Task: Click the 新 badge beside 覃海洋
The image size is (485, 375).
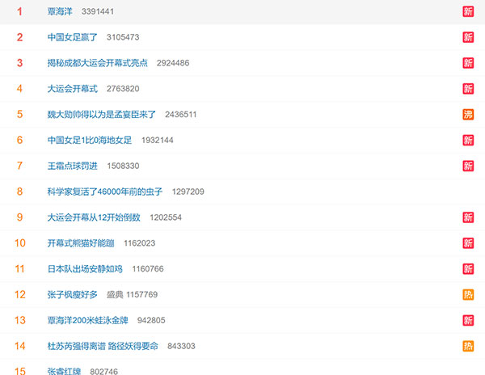Action: 468,12
